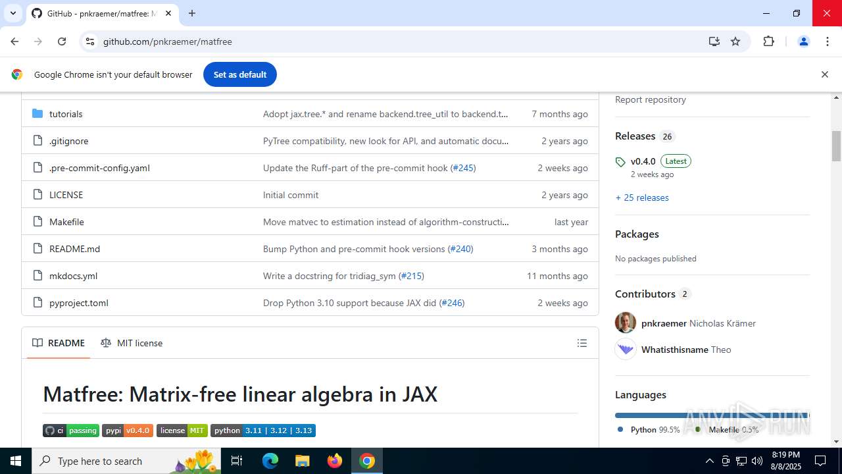Open pull request #246 link
This screenshot has height=474, width=842.
pos(451,303)
